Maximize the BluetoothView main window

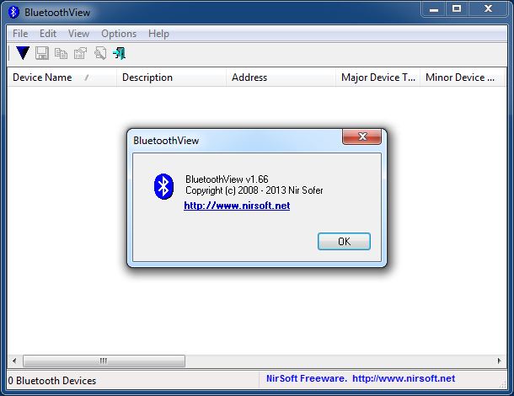point(457,9)
